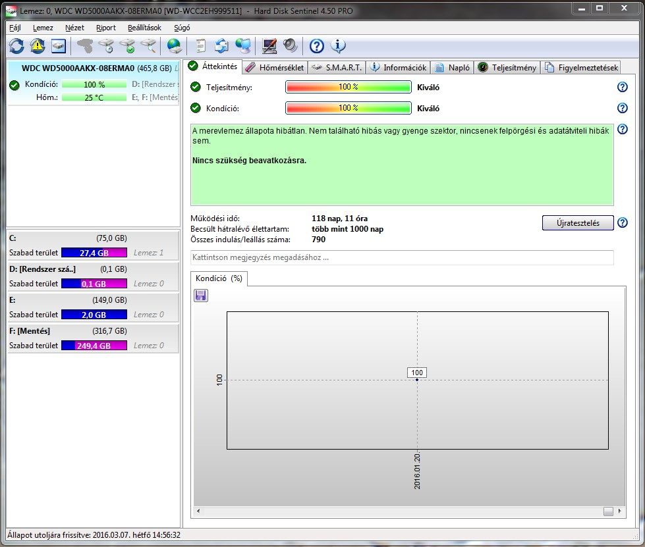Click the 100 data point label on graph
The image size is (645, 547).
(x=417, y=373)
